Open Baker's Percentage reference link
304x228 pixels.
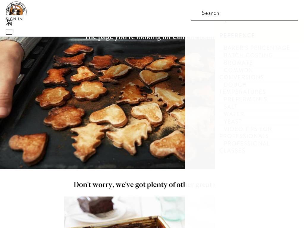[257, 48]
